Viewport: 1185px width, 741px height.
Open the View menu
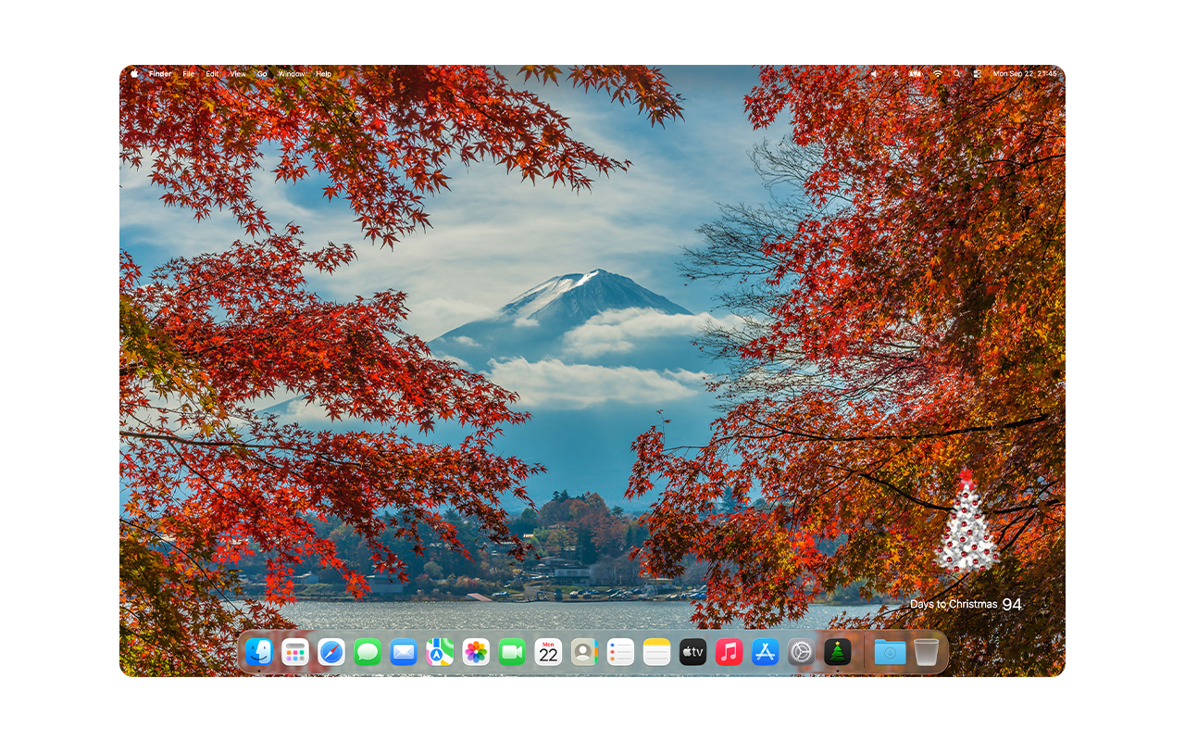click(238, 74)
